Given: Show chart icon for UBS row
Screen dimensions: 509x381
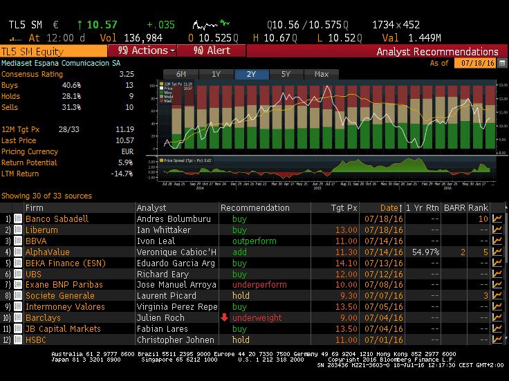Looking at the screenshot, I should click(497, 274).
